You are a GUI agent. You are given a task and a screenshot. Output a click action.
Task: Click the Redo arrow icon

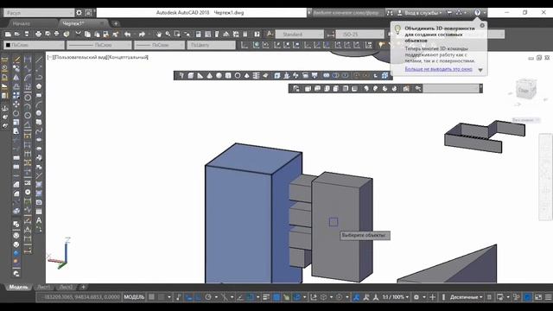[x=142, y=35]
